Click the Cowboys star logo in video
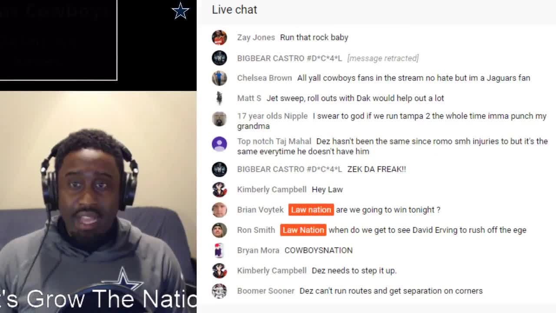The image size is (556, 313). (180, 11)
